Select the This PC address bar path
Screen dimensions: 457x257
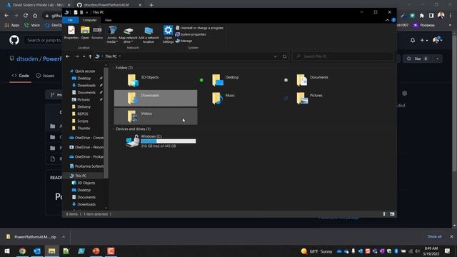[x=111, y=56]
